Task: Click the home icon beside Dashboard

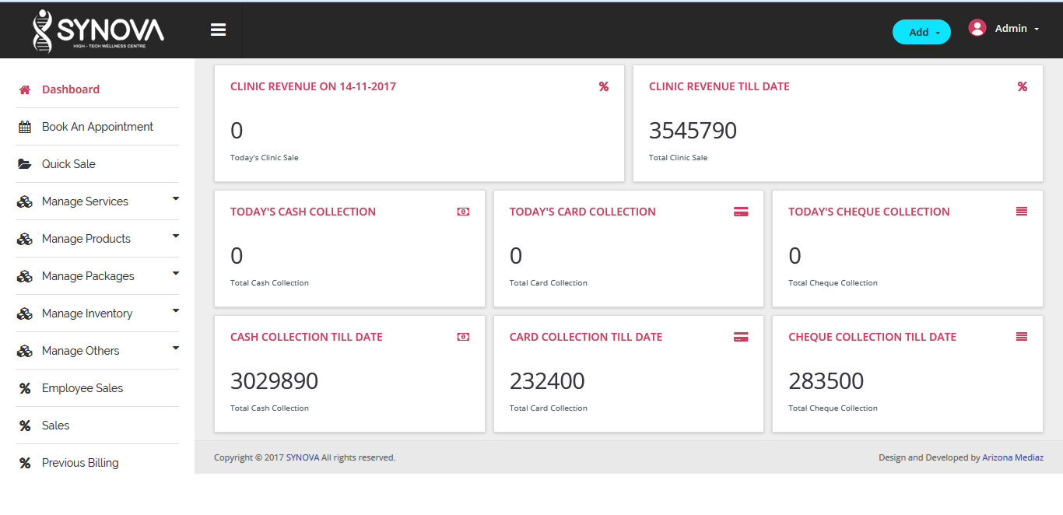Action: click(x=25, y=89)
